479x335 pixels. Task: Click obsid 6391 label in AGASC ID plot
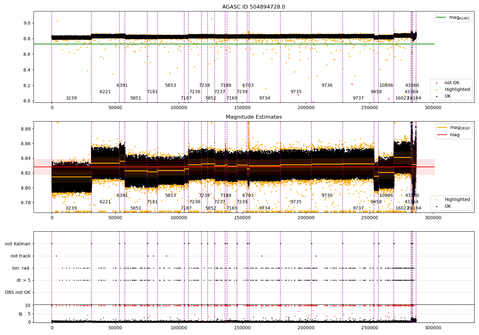[122, 86]
